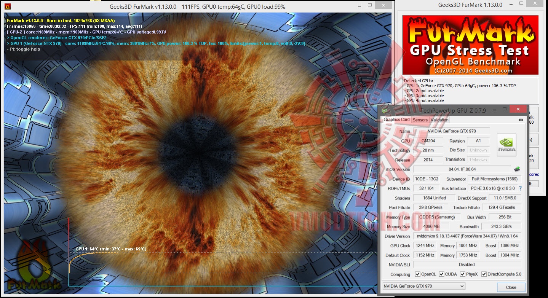
Task: Click the NVIDIA SLI field showing Disabled
Action: click(x=467, y=265)
